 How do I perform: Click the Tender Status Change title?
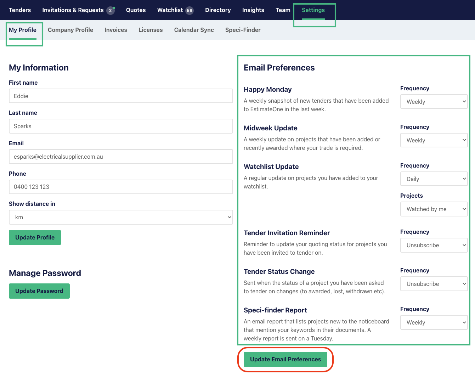pyautogui.click(x=279, y=272)
